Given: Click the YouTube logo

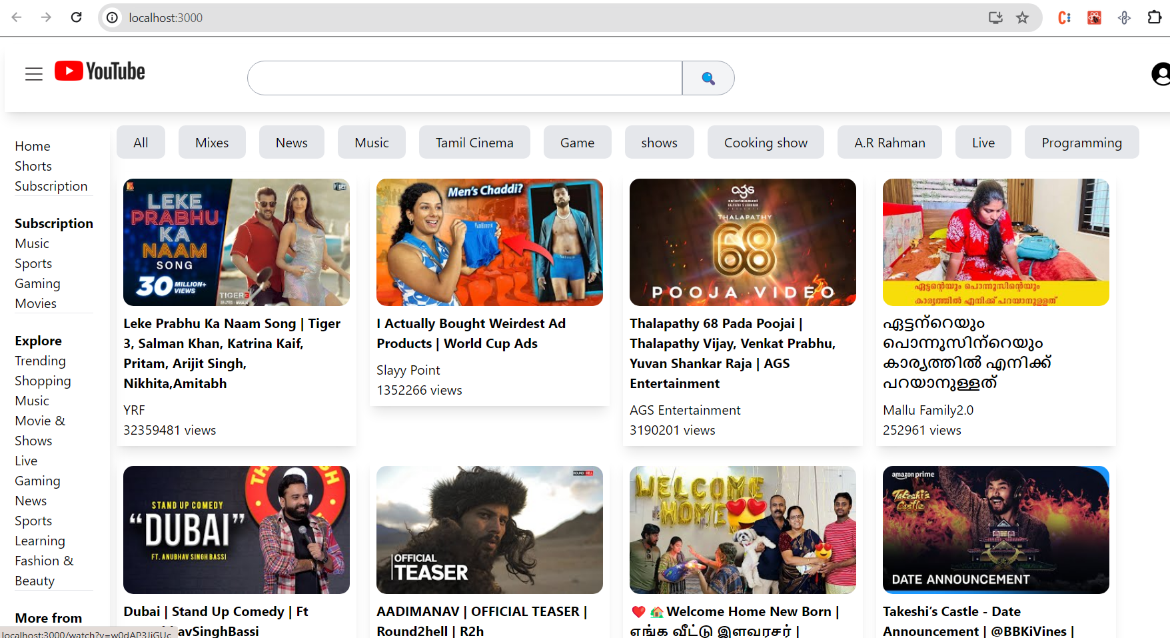Looking at the screenshot, I should pyautogui.click(x=100, y=71).
